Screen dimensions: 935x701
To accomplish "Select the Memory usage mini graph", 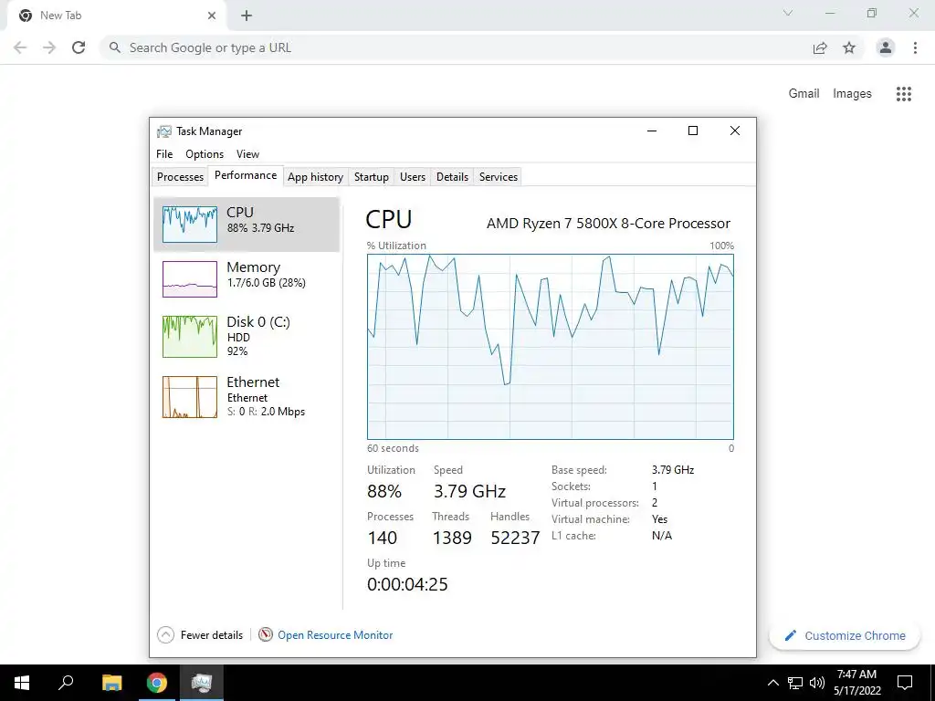I will (x=190, y=279).
